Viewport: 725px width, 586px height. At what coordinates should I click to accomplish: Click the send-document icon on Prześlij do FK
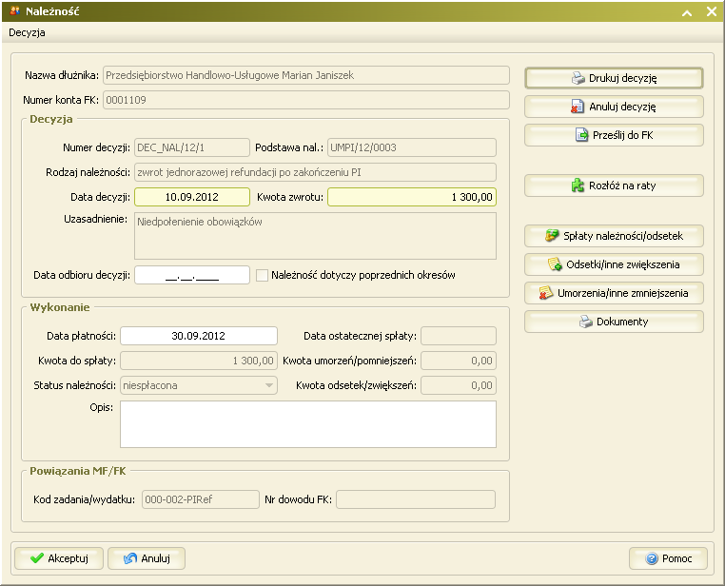581,135
